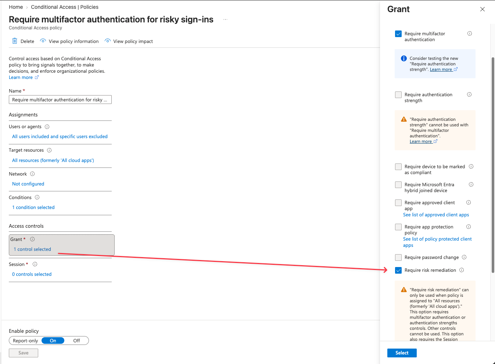The height and width of the screenshot is (364, 495).
Task: Check Require device to be marked as compliant
Action: [x=398, y=167]
